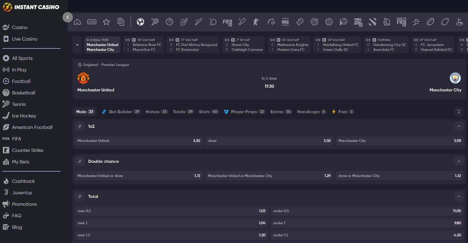The height and width of the screenshot is (243, 468).
Task: Select the American football icon in top bar
Action: tap(431, 22)
